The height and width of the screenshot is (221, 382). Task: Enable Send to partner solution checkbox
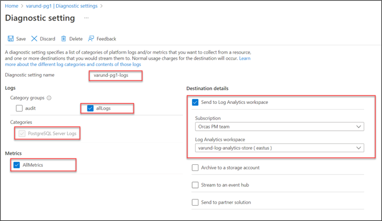tap(196, 202)
